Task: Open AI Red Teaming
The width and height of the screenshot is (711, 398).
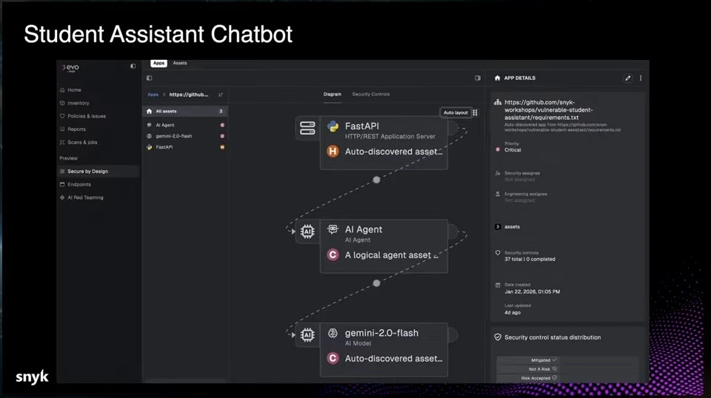Action: [85, 198]
